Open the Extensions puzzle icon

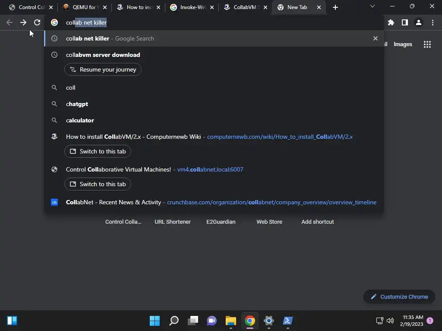click(x=391, y=22)
